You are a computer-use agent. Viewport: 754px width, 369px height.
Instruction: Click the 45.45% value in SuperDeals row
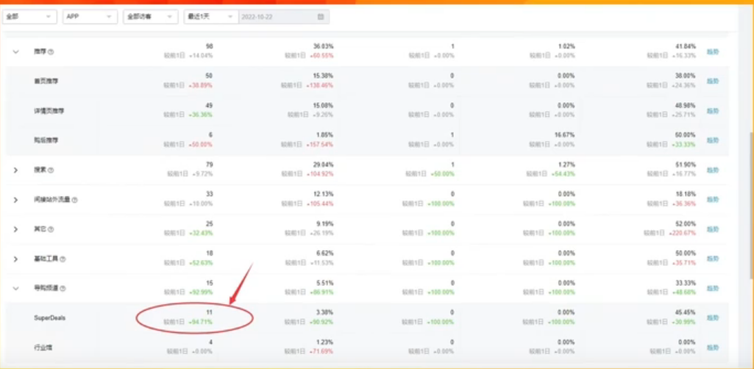pyautogui.click(x=685, y=313)
